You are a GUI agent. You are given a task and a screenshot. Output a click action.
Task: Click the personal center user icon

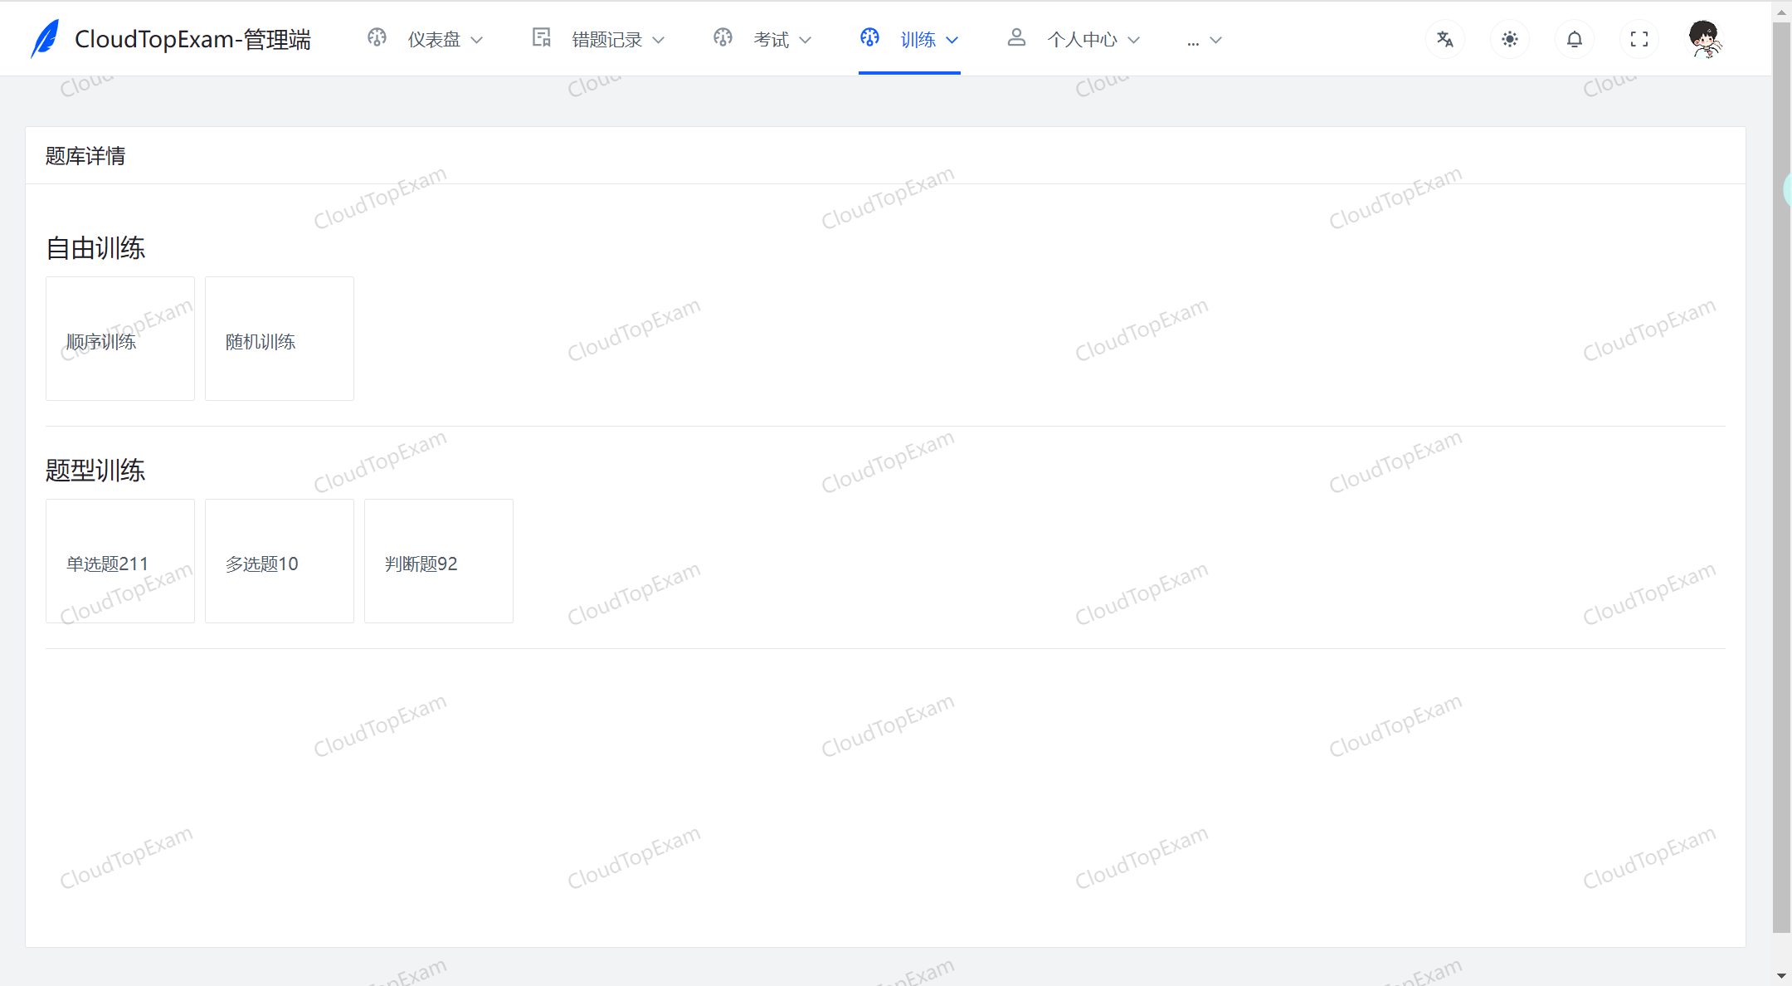point(1016,37)
